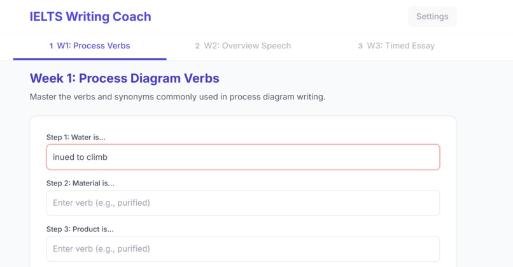Click the 'purified' placeholder in Step 2 field
Screen dimensions: 513x267
coord(132,203)
